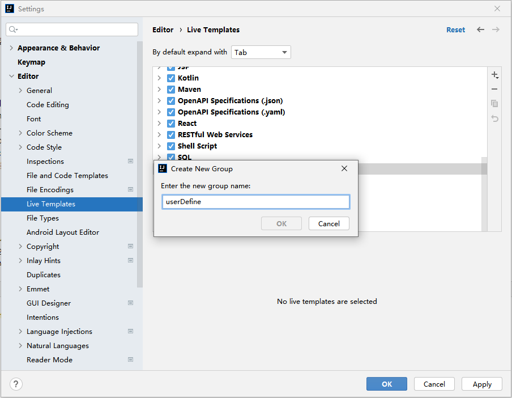Click the project-level icon beside File Encodings

click(x=131, y=189)
